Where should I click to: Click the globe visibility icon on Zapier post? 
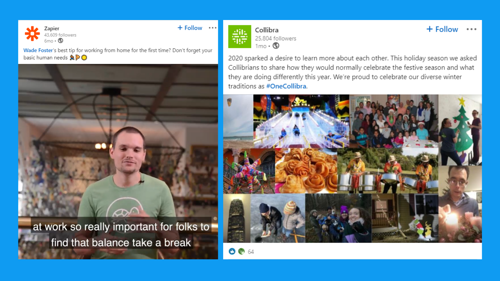coord(61,41)
